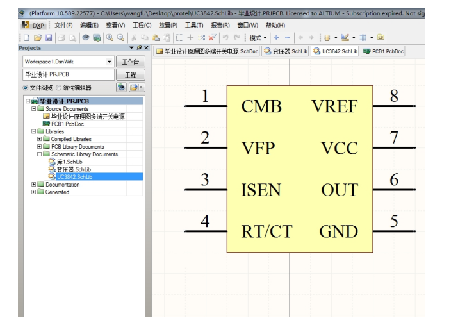Select objects inside area tool
This screenshot has width=451, height=325.
point(179,38)
